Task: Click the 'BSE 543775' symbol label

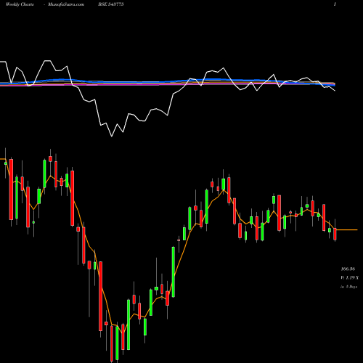Action: point(111,4)
